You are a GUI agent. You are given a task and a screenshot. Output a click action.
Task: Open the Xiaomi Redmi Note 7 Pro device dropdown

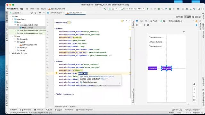(x=132, y=9)
